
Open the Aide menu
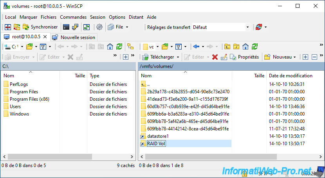tap(152, 17)
